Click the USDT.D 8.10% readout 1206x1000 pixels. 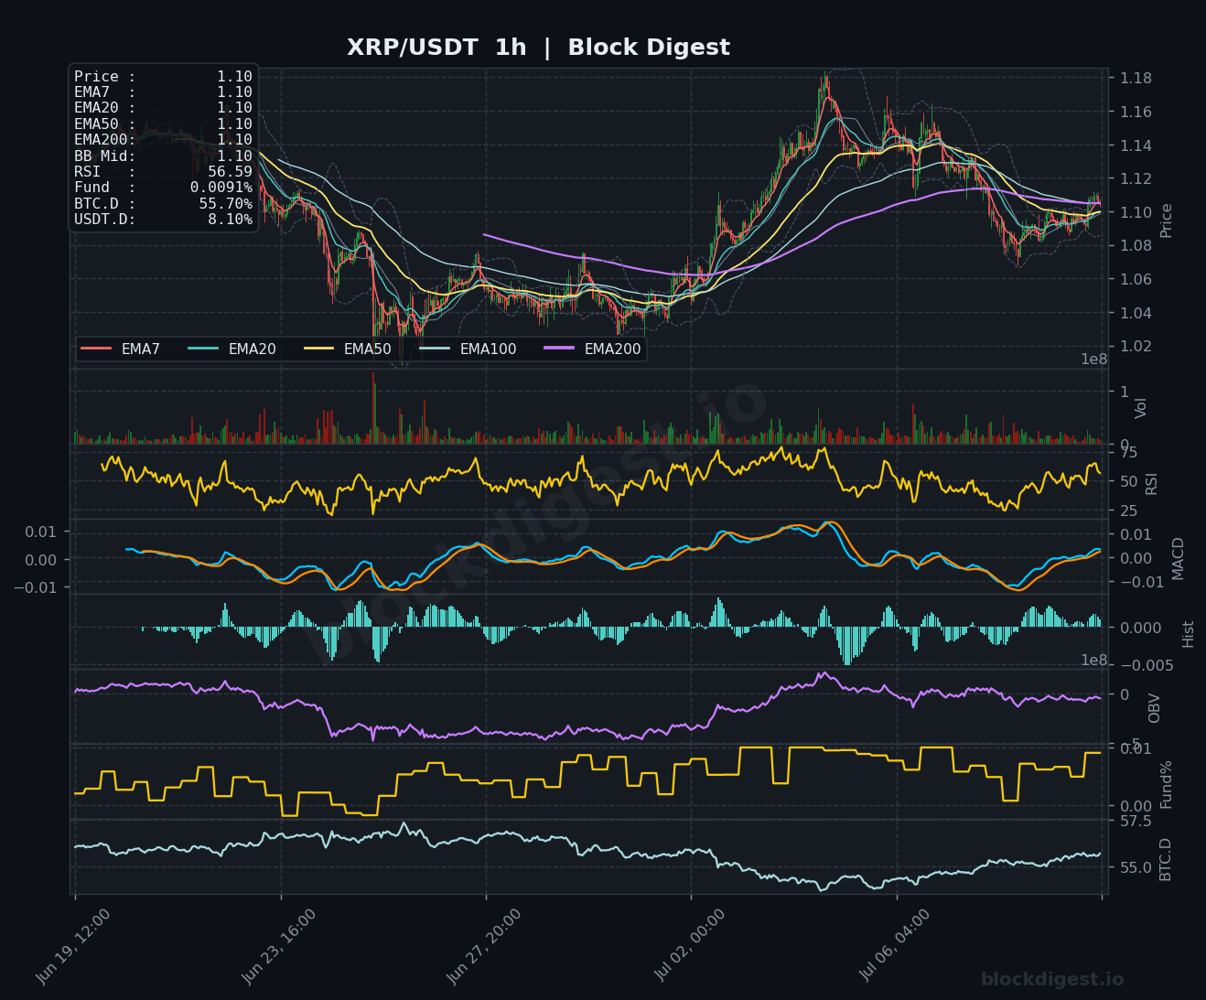pos(163,220)
